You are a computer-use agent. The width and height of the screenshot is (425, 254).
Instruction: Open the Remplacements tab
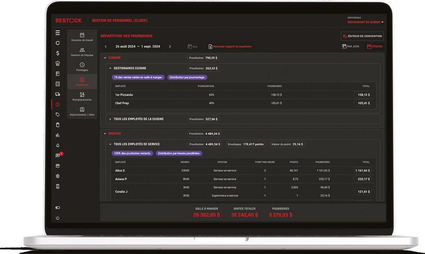click(x=82, y=97)
